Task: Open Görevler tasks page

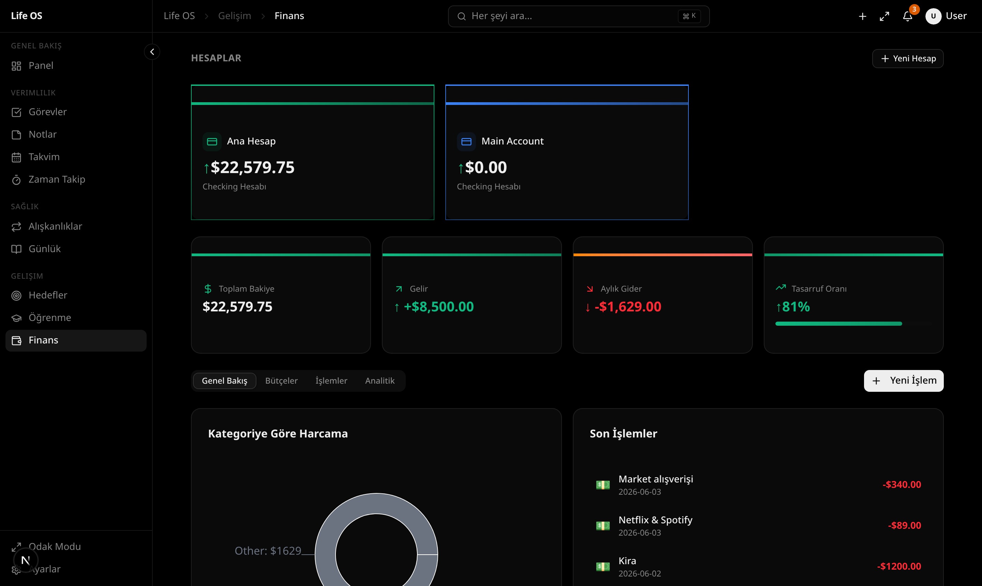Action: coord(76,112)
